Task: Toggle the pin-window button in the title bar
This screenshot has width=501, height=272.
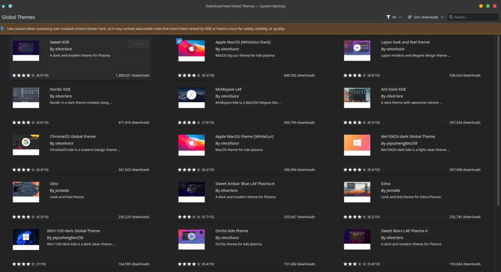Action: pyautogui.click(x=11, y=6)
